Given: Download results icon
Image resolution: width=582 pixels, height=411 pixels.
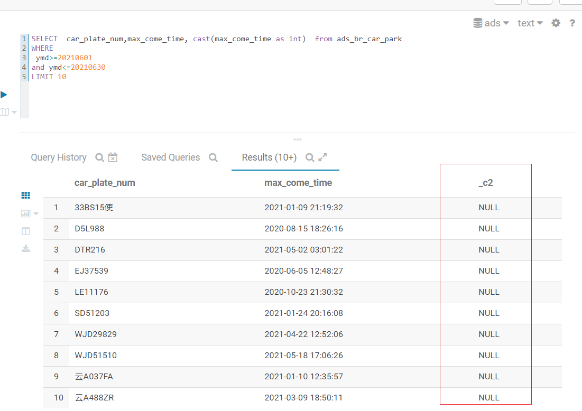Looking at the screenshot, I should pos(25,248).
